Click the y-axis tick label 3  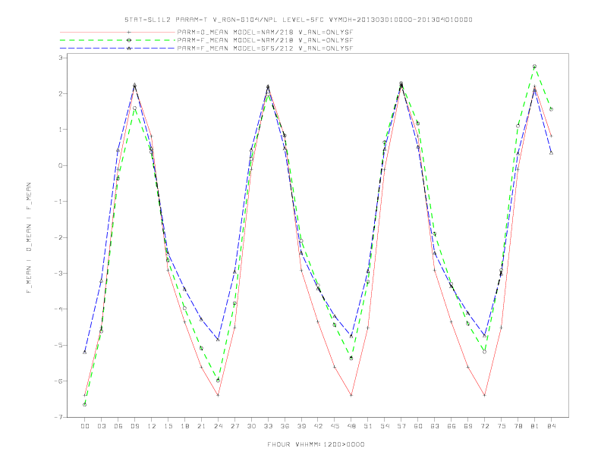coord(61,58)
